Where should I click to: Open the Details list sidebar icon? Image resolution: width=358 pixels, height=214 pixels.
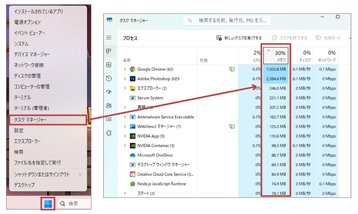109,119
